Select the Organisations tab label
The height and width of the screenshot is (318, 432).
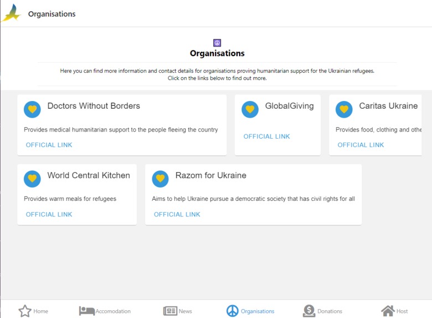[258, 311]
